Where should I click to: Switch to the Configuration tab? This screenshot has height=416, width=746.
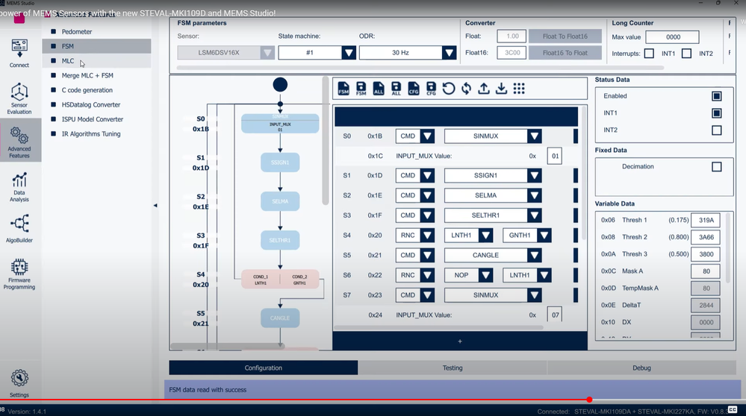tap(263, 368)
